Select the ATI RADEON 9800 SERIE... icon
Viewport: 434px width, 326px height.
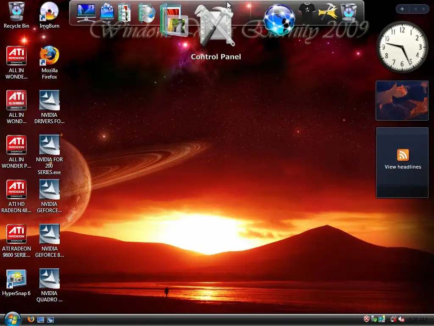(x=17, y=241)
